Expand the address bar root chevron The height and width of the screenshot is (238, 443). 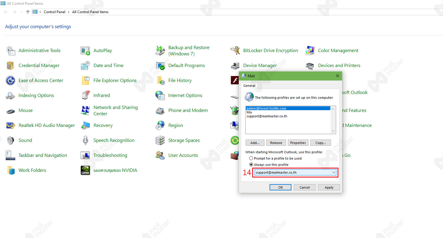click(x=40, y=12)
